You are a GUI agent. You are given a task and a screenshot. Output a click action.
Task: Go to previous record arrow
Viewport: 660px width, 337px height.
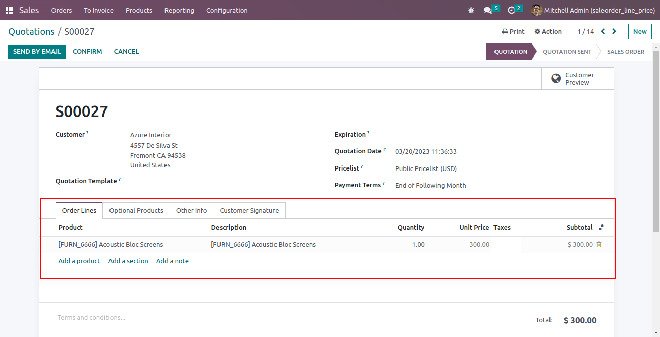click(603, 31)
